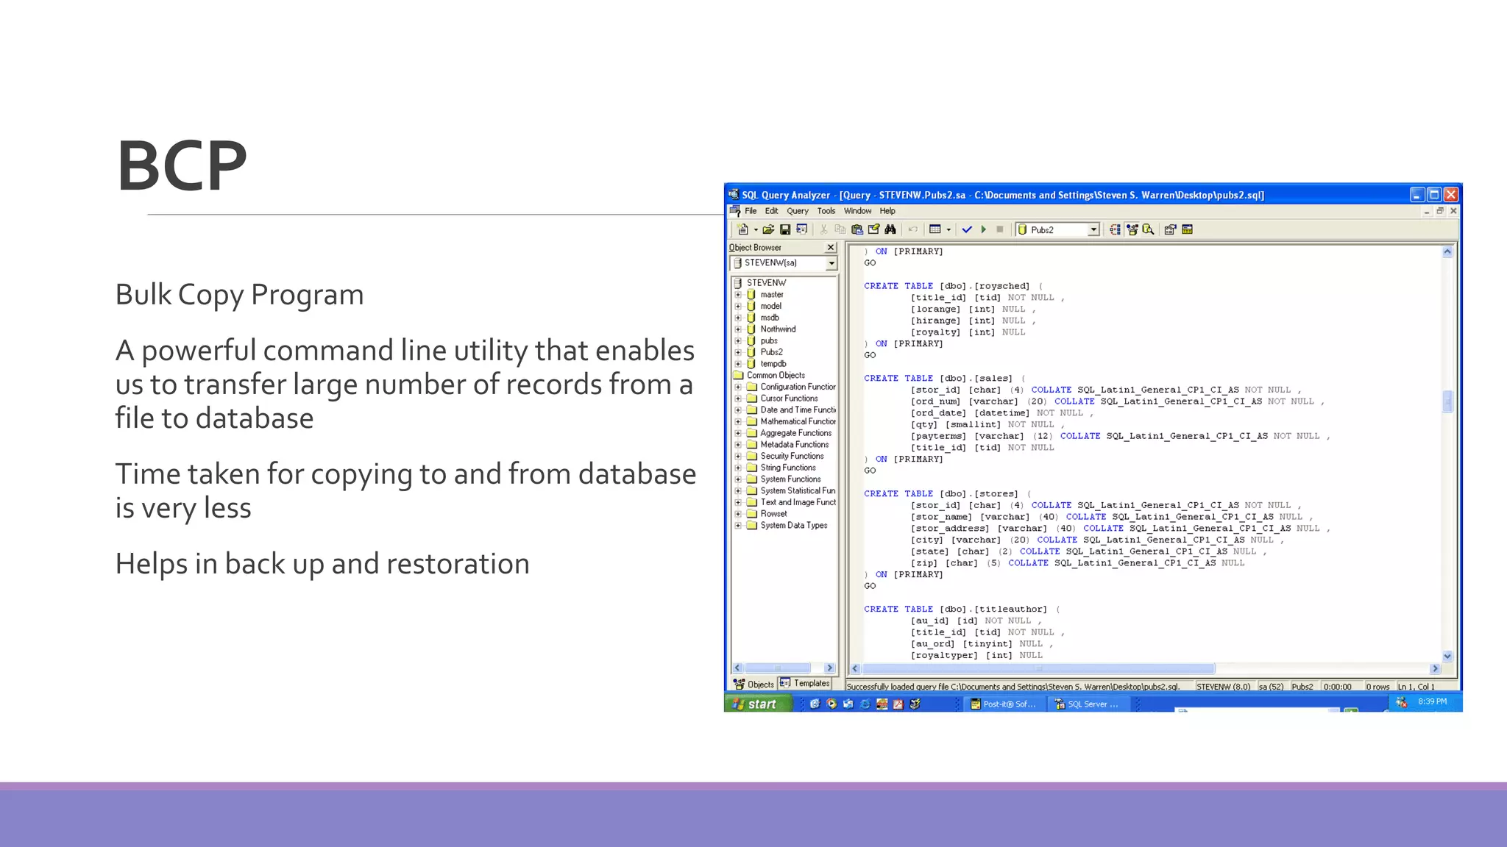Select the Common Objects folder
The width and height of the screenshot is (1507, 847).
(776, 376)
